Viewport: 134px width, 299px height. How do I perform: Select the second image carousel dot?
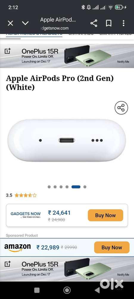[55, 187]
